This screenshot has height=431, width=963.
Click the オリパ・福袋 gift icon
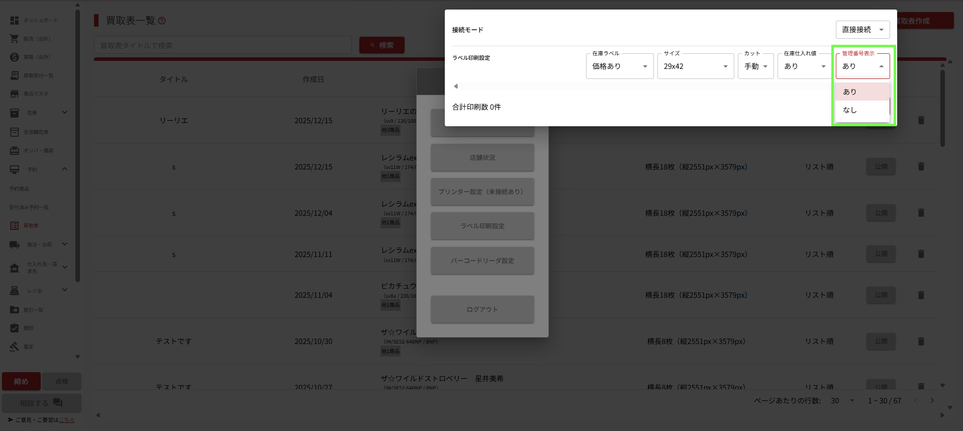click(15, 150)
